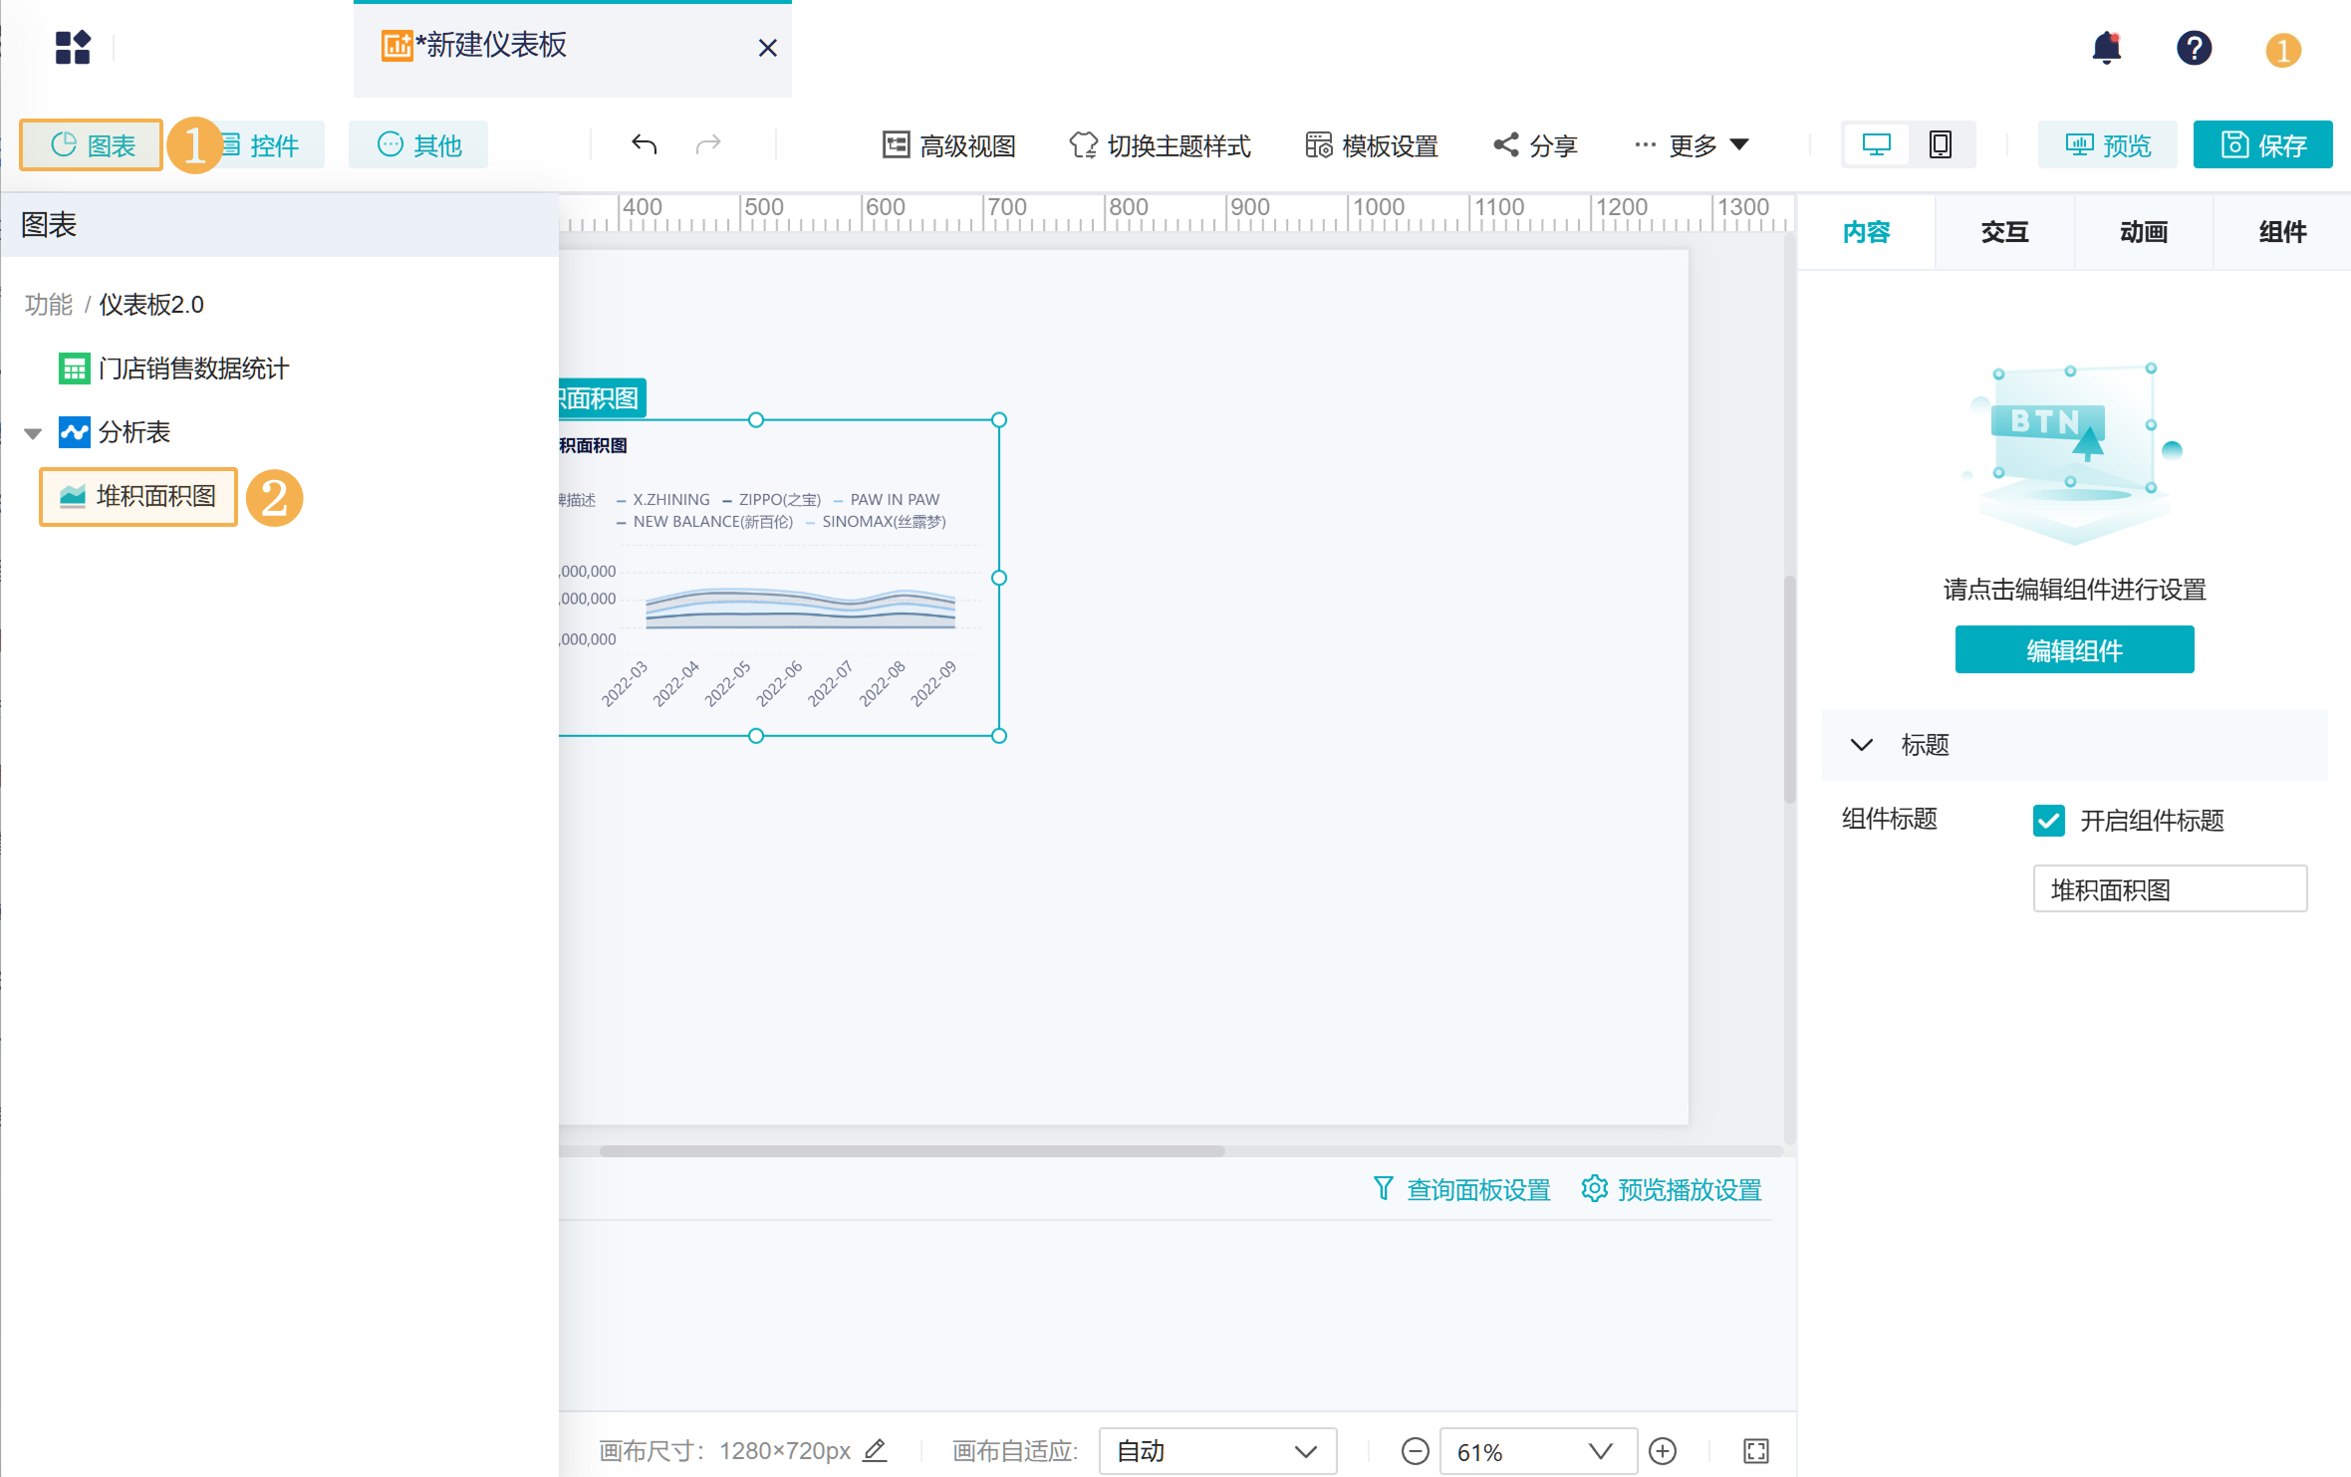Click the component title input field
This screenshot has height=1477, width=2351.
pyautogui.click(x=2169, y=889)
